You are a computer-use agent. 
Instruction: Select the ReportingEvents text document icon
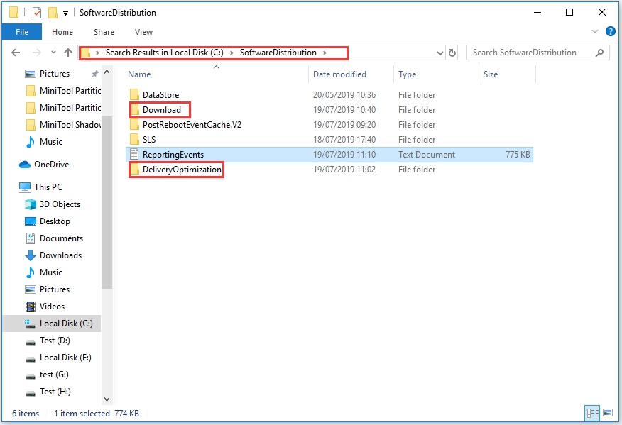(x=134, y=155)
